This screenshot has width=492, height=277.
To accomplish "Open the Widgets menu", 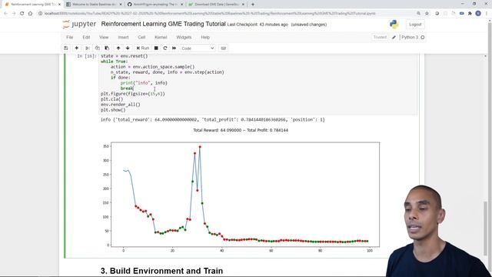I will point(184,37).
